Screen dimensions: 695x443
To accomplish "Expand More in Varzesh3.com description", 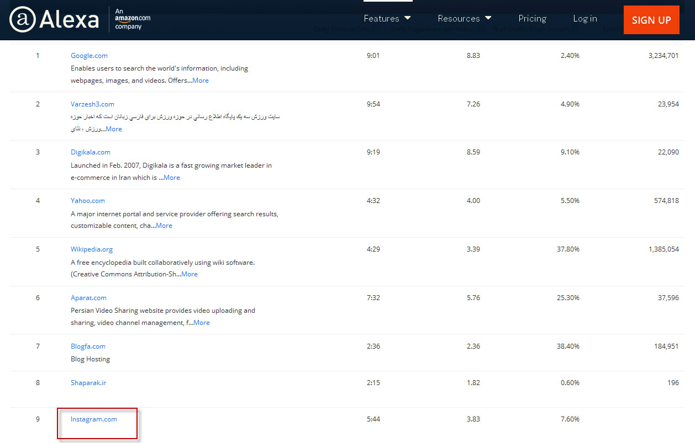I will pyautogui.click(x=114, y=129).
